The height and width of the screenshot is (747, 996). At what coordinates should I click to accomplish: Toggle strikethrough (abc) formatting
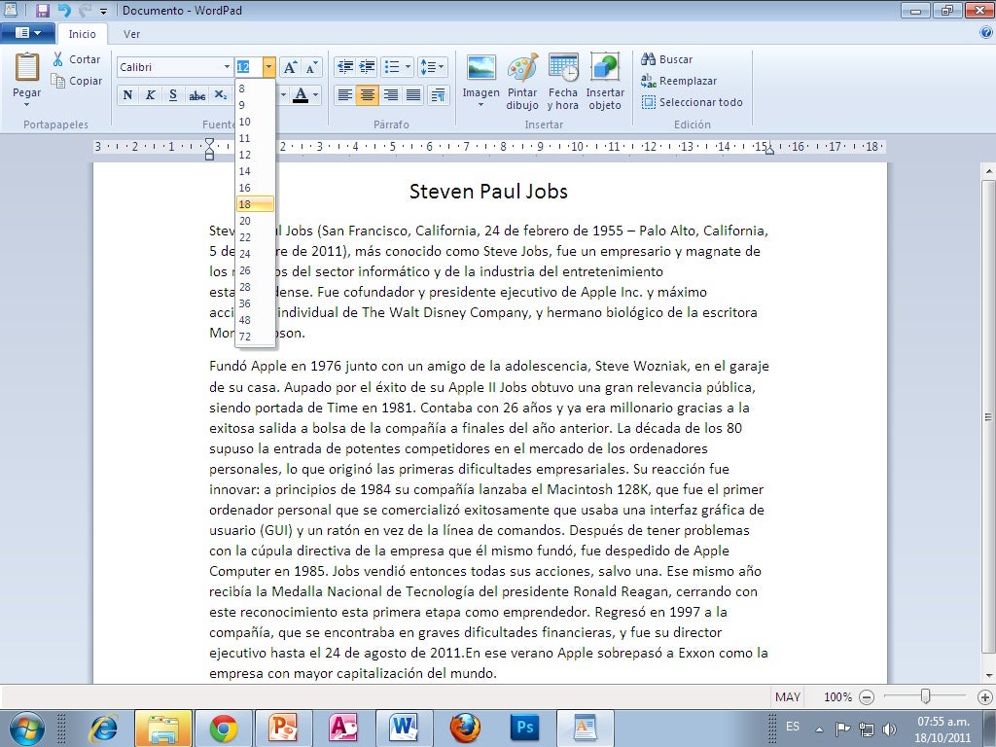[x=196, y=95]
